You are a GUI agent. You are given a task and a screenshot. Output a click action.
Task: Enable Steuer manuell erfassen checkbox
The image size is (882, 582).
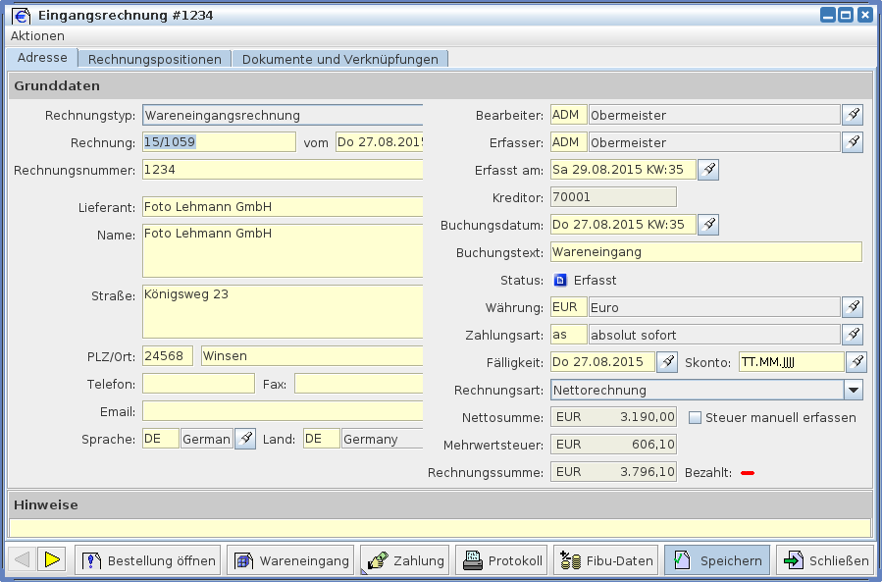[x=695, y=417]
